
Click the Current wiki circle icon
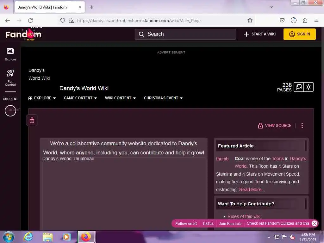(10, 111)
